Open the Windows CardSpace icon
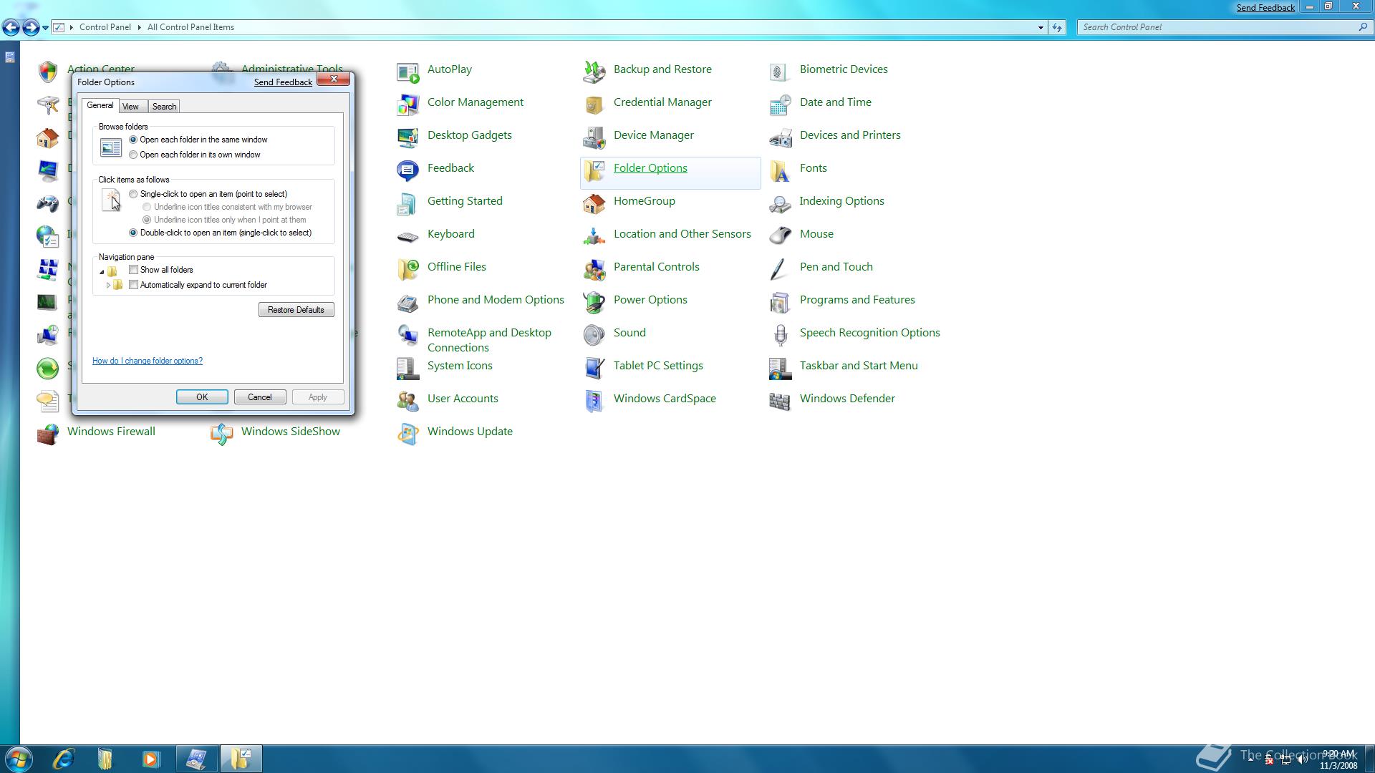Screen dimensions: 1375x773 click(594, 402)
